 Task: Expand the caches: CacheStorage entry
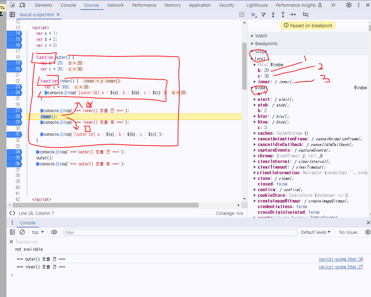[254, 133]
